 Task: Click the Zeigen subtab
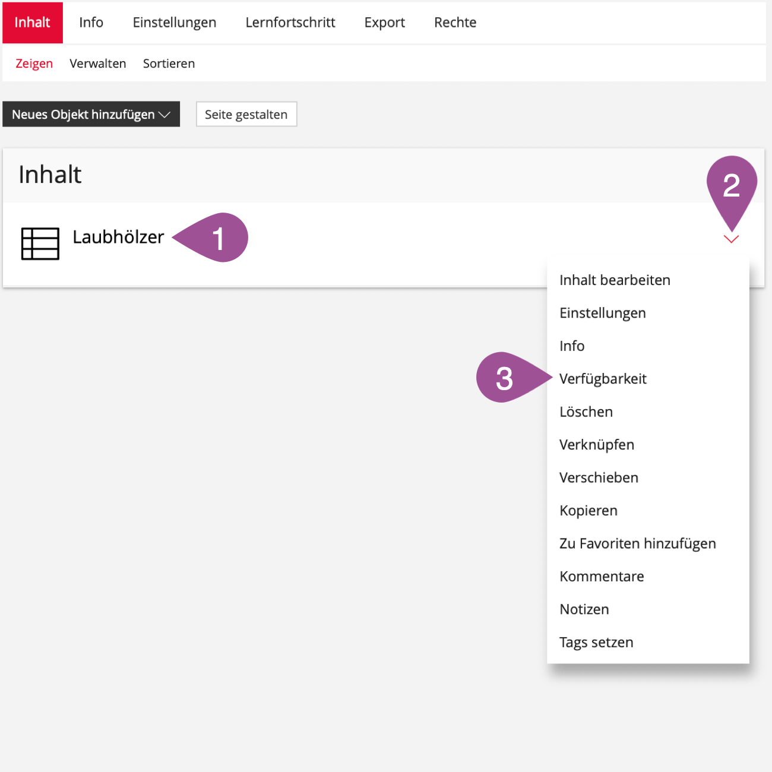pos(34,64)
